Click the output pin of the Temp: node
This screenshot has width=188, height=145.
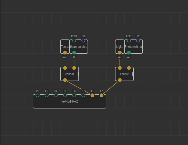pyautogui.click(x=65, y=53)
